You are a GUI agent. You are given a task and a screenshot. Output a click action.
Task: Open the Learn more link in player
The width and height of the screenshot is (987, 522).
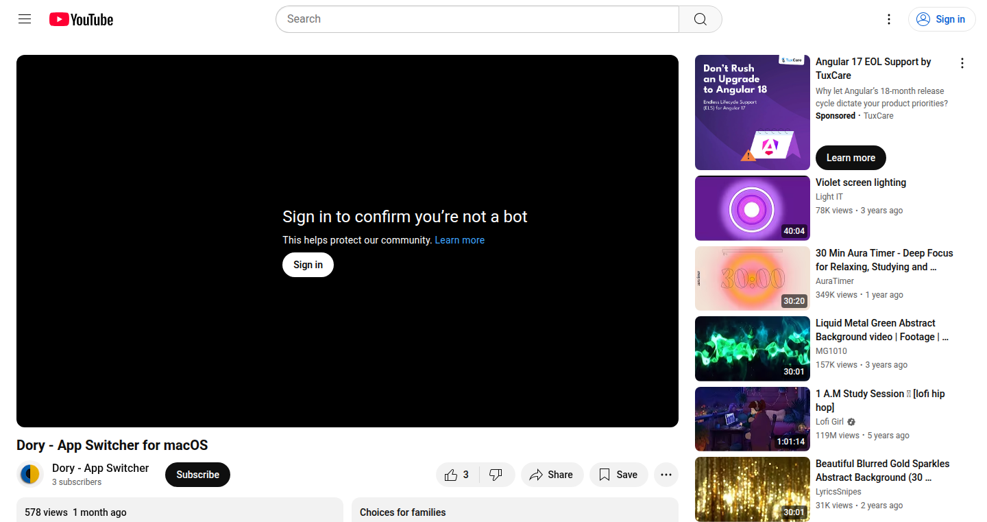(459, 240)
